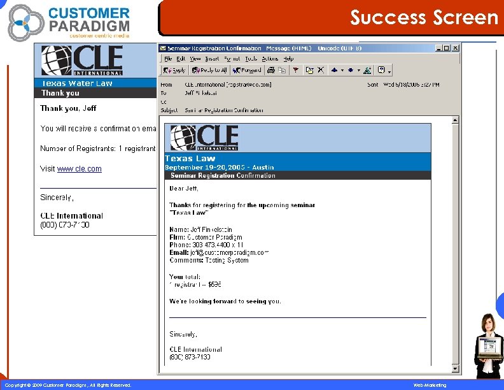Click the CLE International logo in the email body
504x390 pixels.
coord(204,138)
